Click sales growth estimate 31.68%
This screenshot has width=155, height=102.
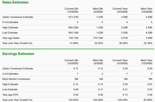(x=74, y=43)
